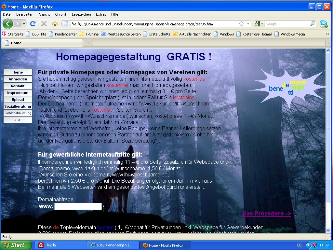Open the Windows Start button

[x=16, y=245]
